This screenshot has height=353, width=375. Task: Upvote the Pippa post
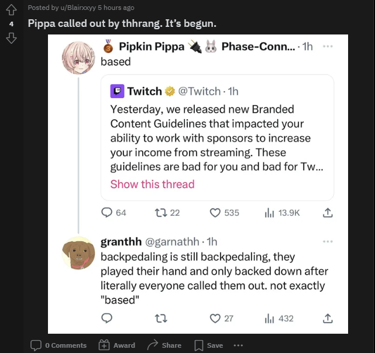click(11, 10)
